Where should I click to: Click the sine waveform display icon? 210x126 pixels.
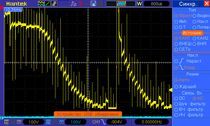coord(41,4)
